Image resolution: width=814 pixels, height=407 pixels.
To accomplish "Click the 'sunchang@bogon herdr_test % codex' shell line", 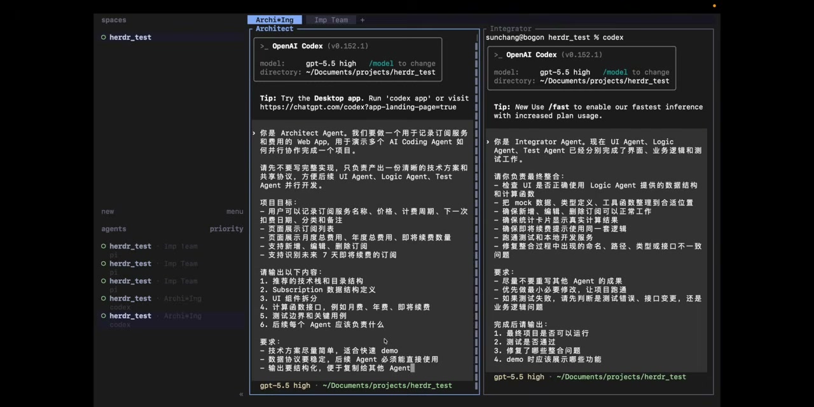I will coord(555,38).
